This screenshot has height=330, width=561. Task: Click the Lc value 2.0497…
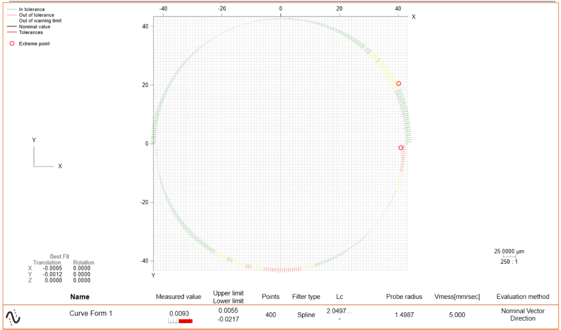(x=339, y=311)
